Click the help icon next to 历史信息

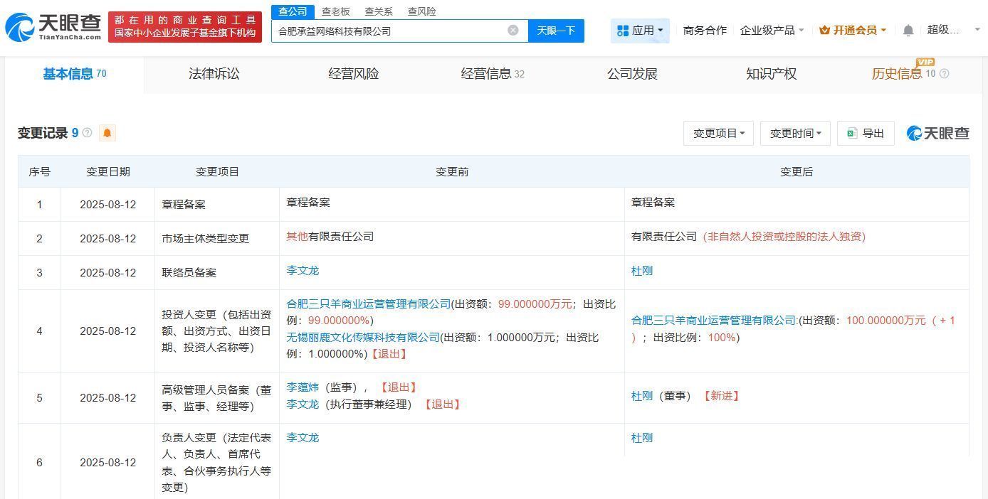click(945, 74)
